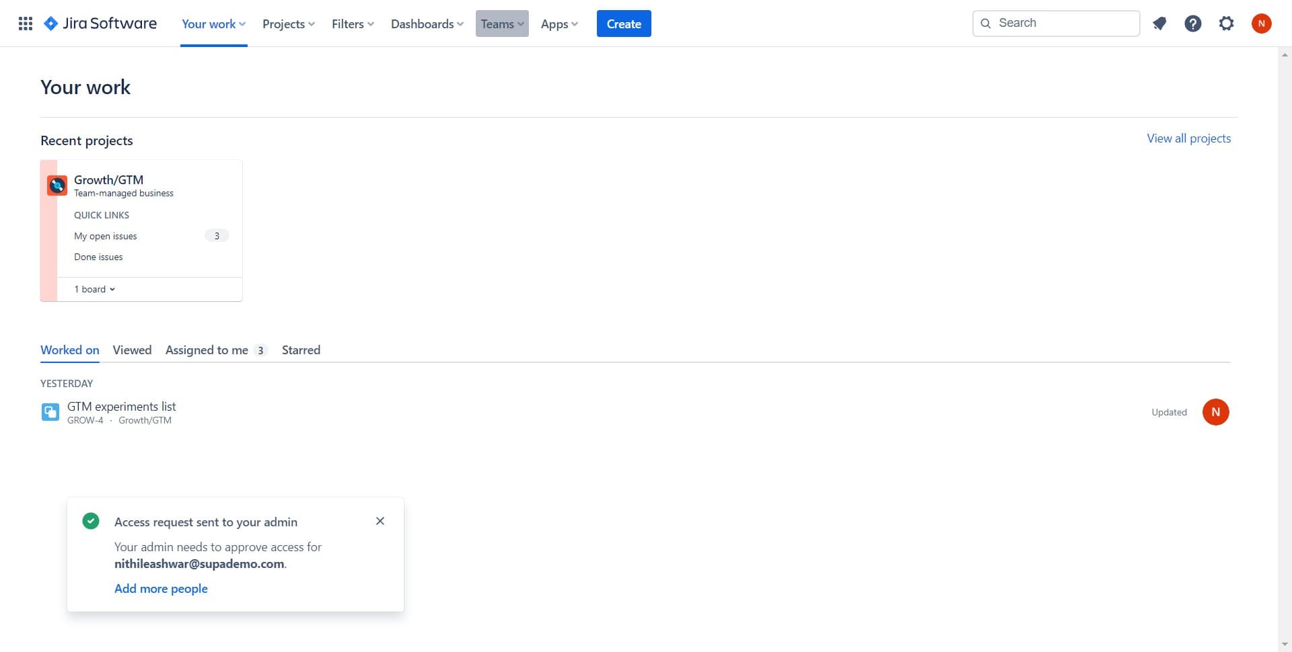Screen dimensions: 1292x652
Task: Open View all projects link
Action: click(1188, 138)
